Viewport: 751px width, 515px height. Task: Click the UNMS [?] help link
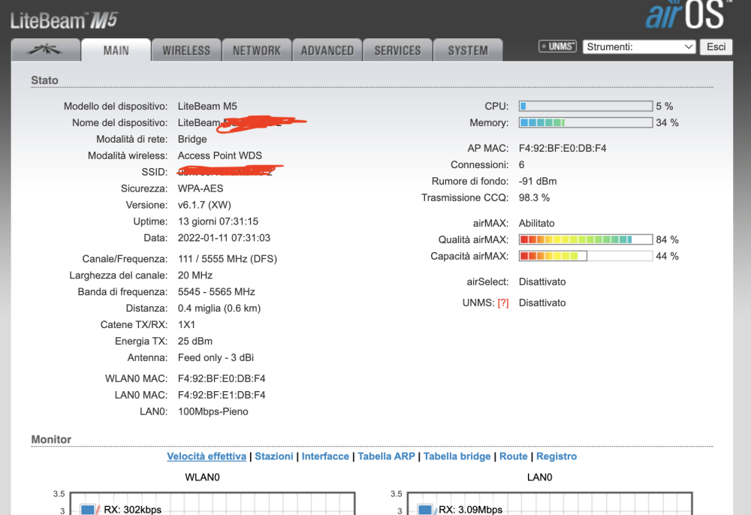coord(502,303)
